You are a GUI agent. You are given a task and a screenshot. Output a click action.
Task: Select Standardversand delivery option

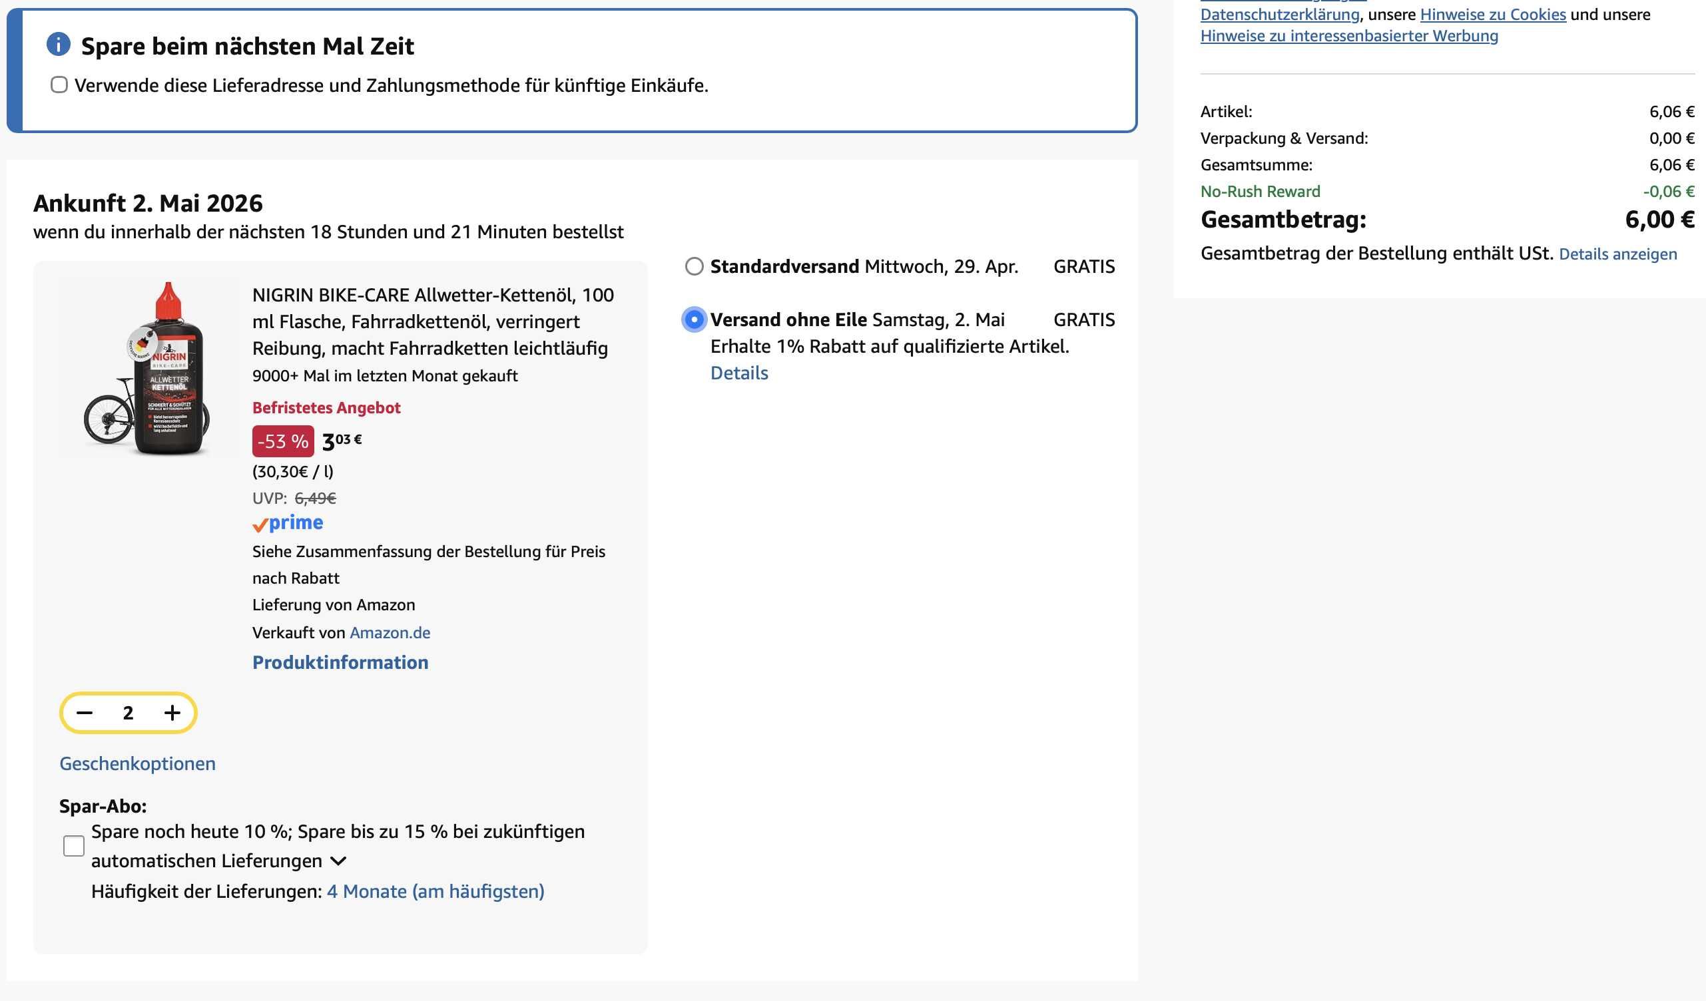tap(695, 266)
